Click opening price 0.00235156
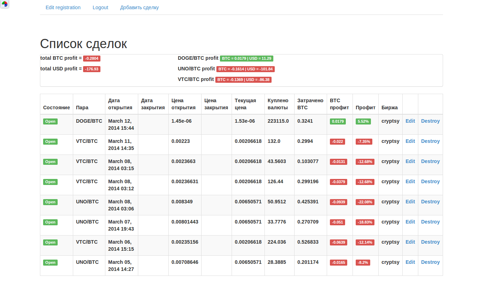The image size is (483, 290). point(185,242)
